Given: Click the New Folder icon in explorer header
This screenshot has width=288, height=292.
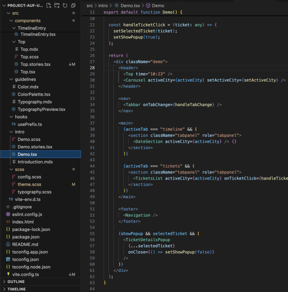Looking at the screenshot, I should point(57,5).
